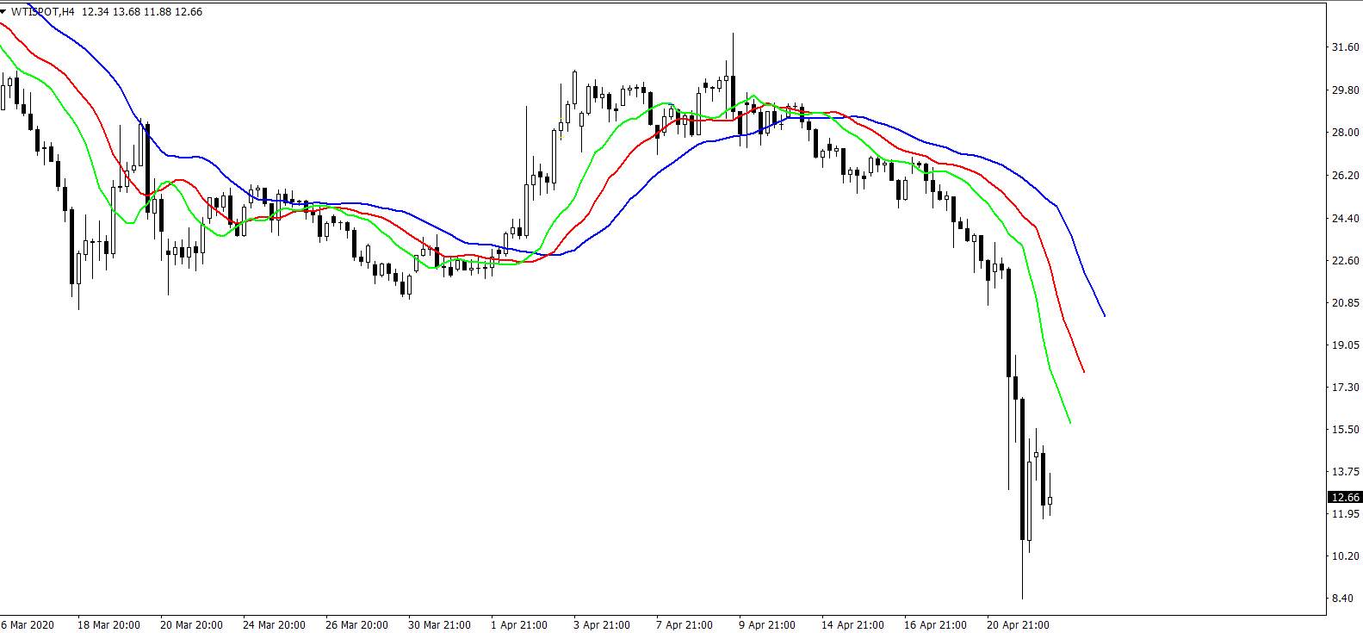
Task: Click the 1 Apr 21:00 time label
Action: pos(519,624)
